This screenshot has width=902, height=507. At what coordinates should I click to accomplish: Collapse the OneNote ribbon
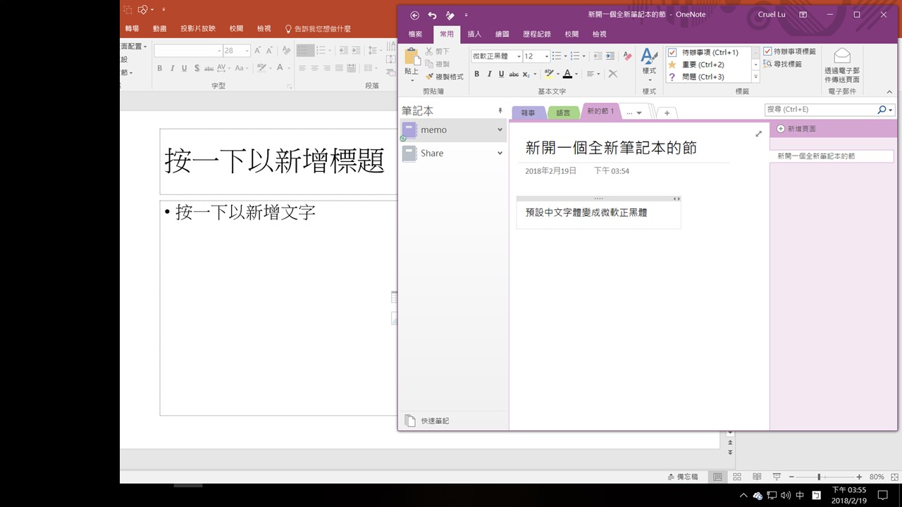point(889,92)
